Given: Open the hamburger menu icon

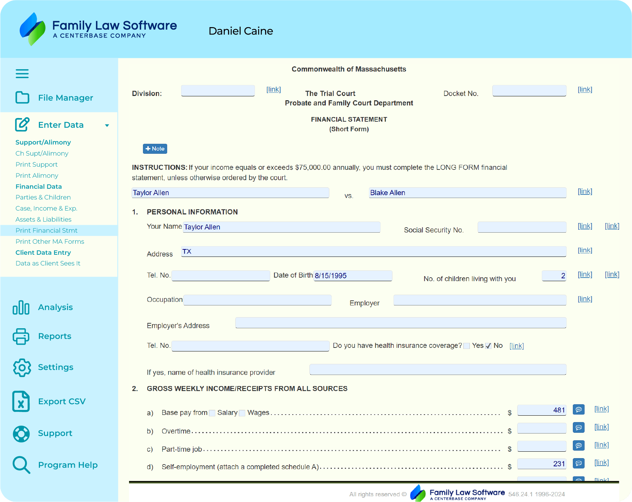Looking at the screenshot, I should [x=22, y=74].
